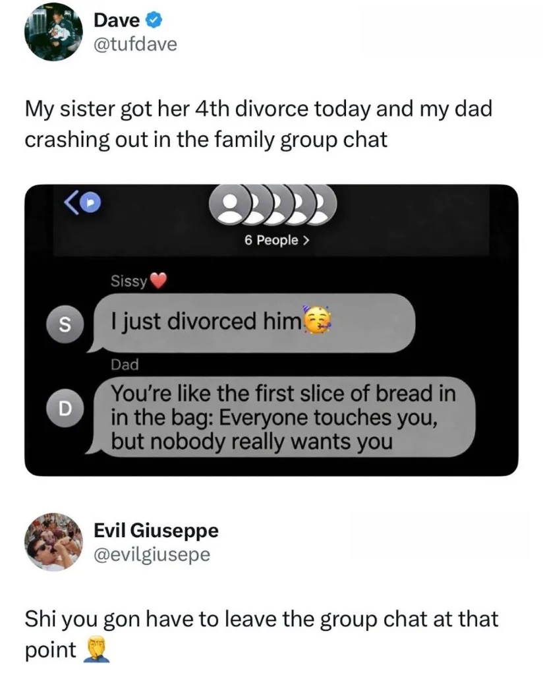543x675 pixels.
Task: Click the Dave display name
Action: point(116,20)
